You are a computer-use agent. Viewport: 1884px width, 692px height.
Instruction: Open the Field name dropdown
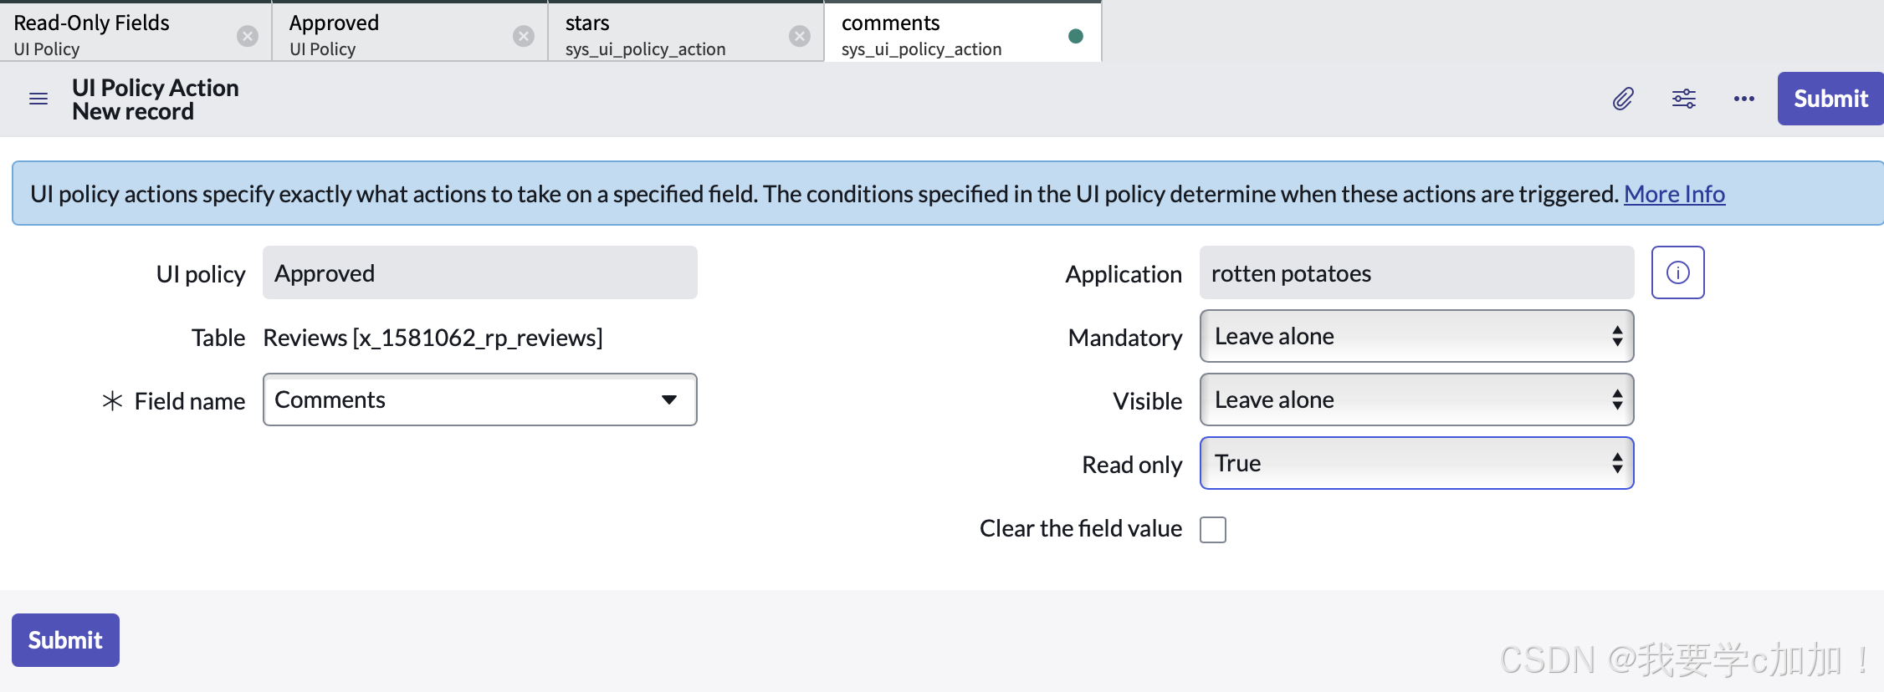coord(479,399)
